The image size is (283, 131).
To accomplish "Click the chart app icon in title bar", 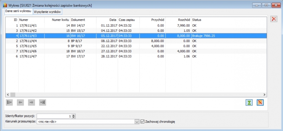I will click(5, 5).
